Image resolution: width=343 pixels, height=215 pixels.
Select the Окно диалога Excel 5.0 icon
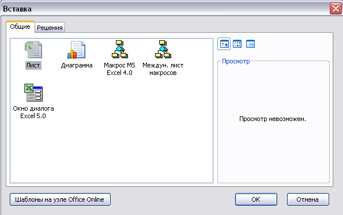(x=33, y=93)
